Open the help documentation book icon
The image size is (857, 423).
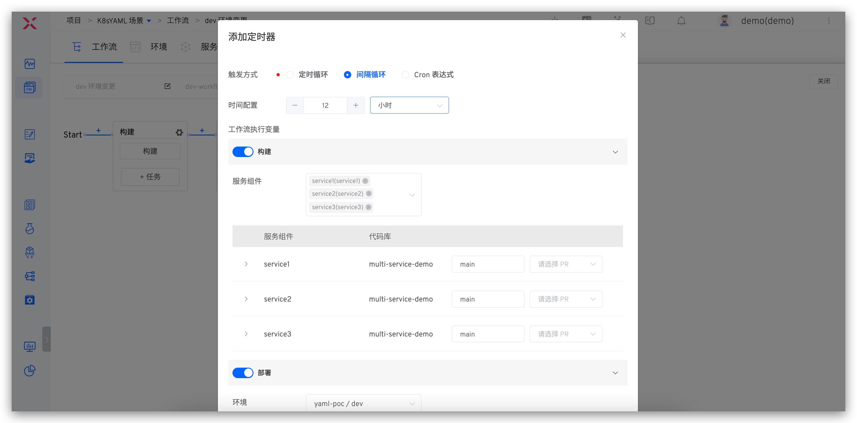(649, 21)
